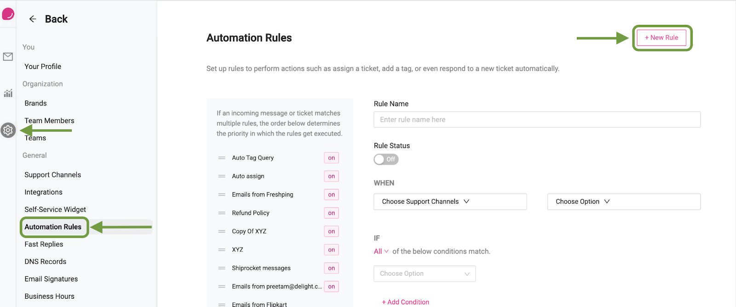The width and height of the screenshot is (736, 307).
Task: Open the Choose Option dropdown under WHEN
Action: point(623,201)
